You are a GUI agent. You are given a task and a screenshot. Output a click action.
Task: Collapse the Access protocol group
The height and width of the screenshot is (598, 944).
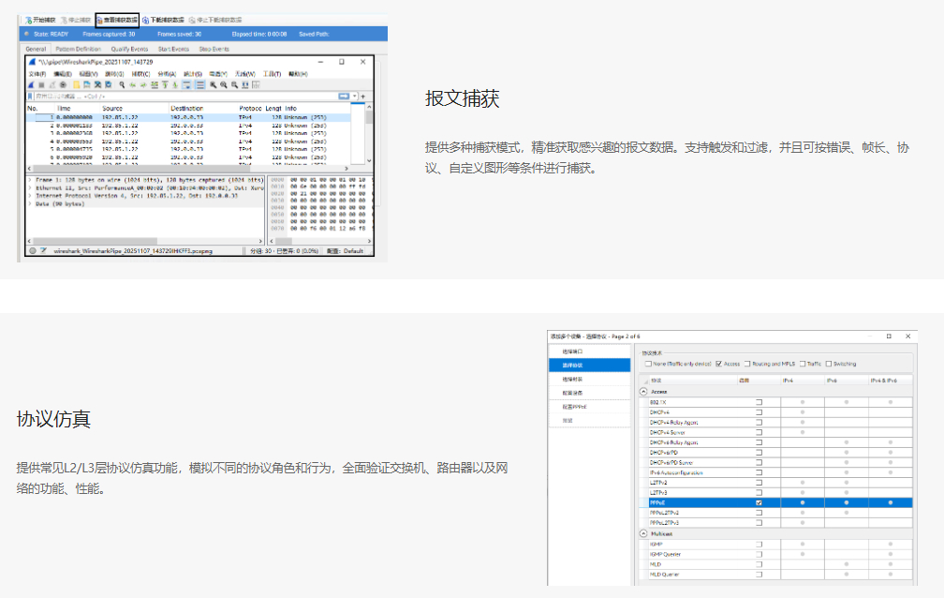point(643,391)
